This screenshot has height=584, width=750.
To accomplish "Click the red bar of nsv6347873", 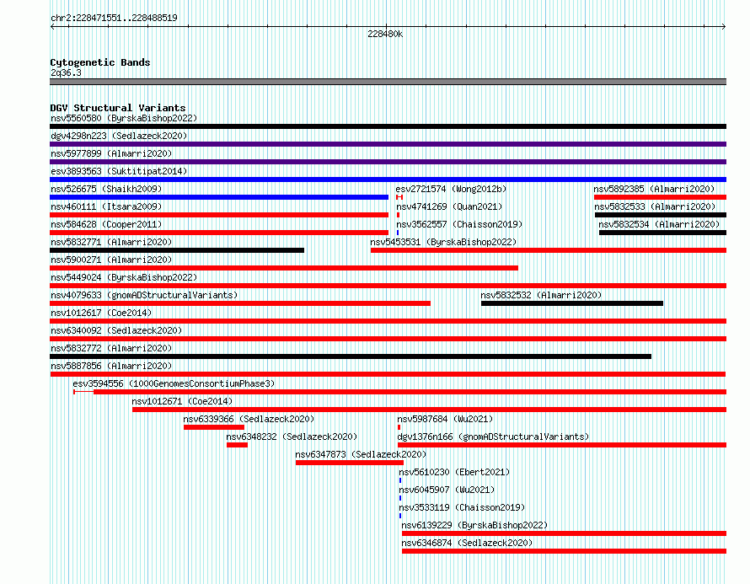I will (x=350, y=463).
